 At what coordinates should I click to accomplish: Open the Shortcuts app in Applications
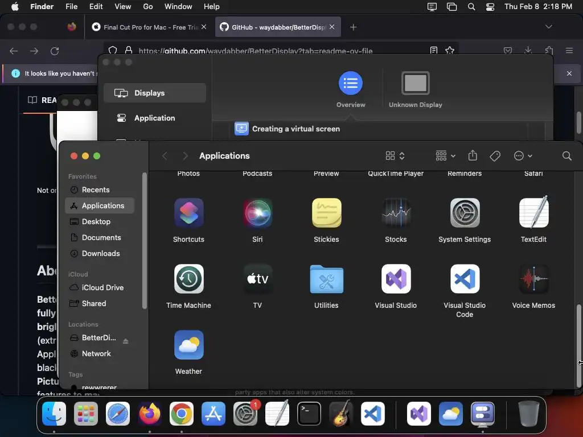[x=188, y=213]
